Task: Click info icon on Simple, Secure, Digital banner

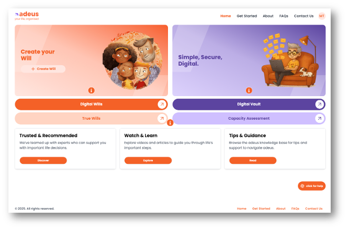Action: 249,90
